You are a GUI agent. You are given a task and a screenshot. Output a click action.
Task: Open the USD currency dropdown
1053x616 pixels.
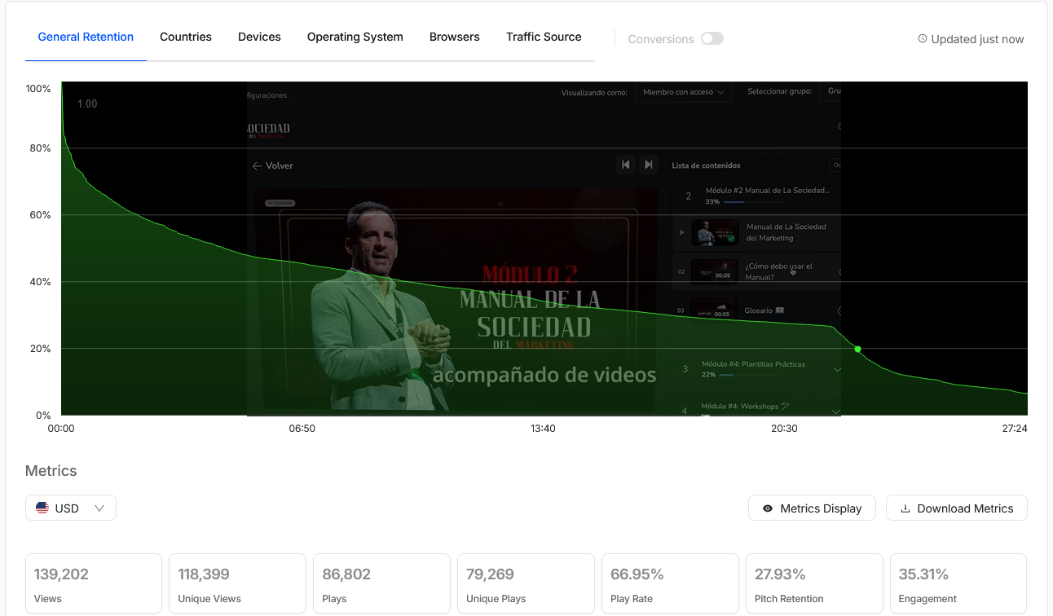pos(71,508)
